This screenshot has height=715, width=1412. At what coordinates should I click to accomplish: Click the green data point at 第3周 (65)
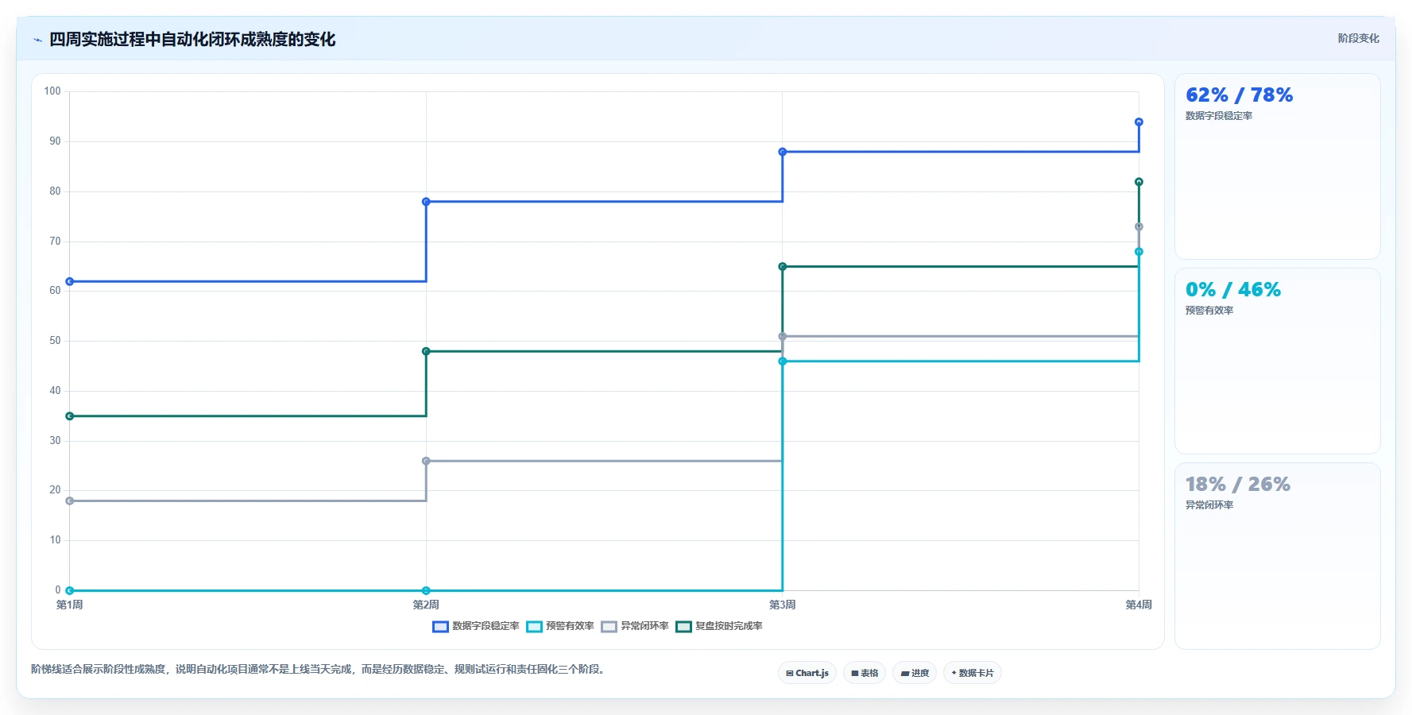pyautogui.click(x=783, y=267)
